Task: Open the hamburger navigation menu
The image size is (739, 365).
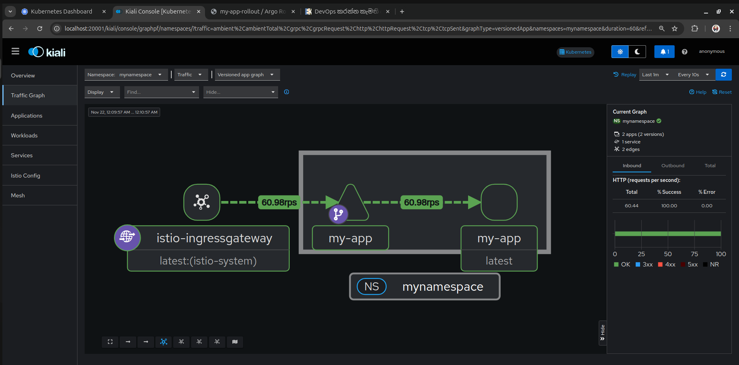Action: [x=15, y=51]
